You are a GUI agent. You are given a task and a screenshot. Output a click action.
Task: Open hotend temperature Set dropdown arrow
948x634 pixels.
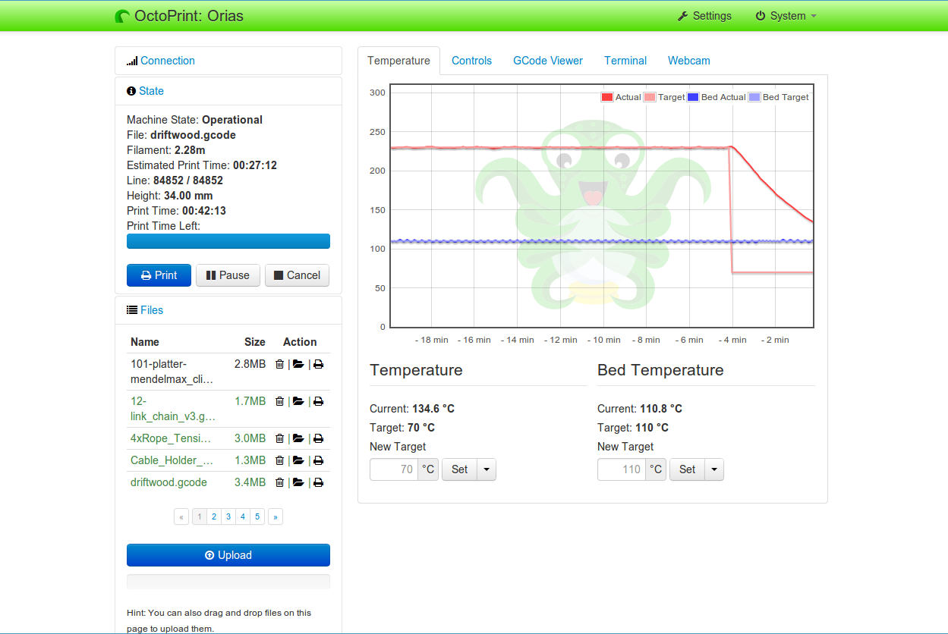pyautogui.click(x=487, y=469)
